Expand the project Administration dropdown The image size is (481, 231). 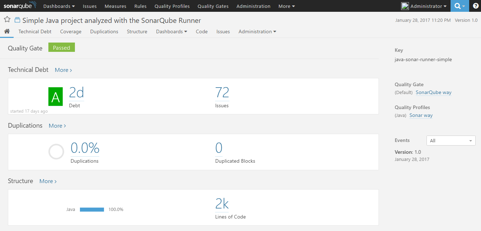(257, 31)
